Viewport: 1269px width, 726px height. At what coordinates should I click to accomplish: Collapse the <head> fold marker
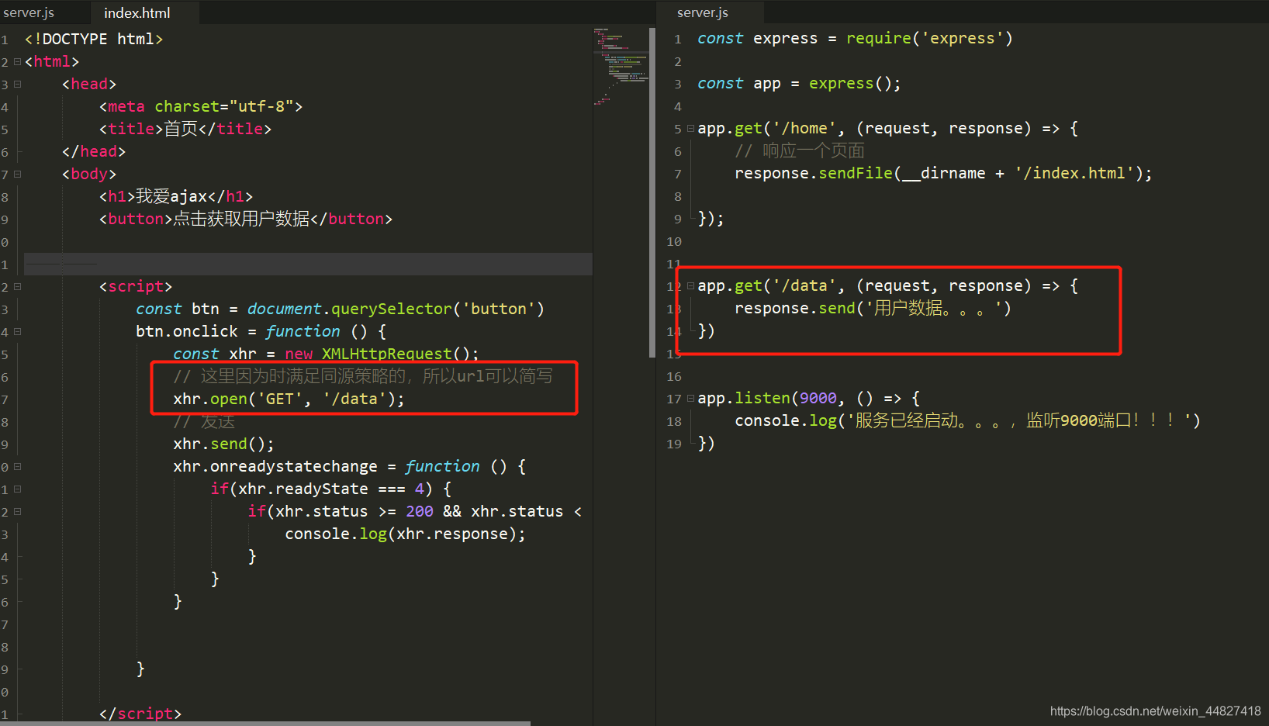(17, 84)
